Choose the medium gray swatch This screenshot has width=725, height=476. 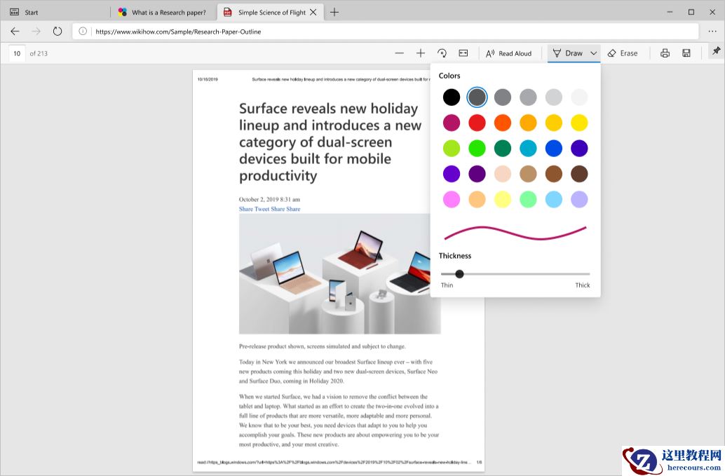pyautogui.click(x=503, y=97)
